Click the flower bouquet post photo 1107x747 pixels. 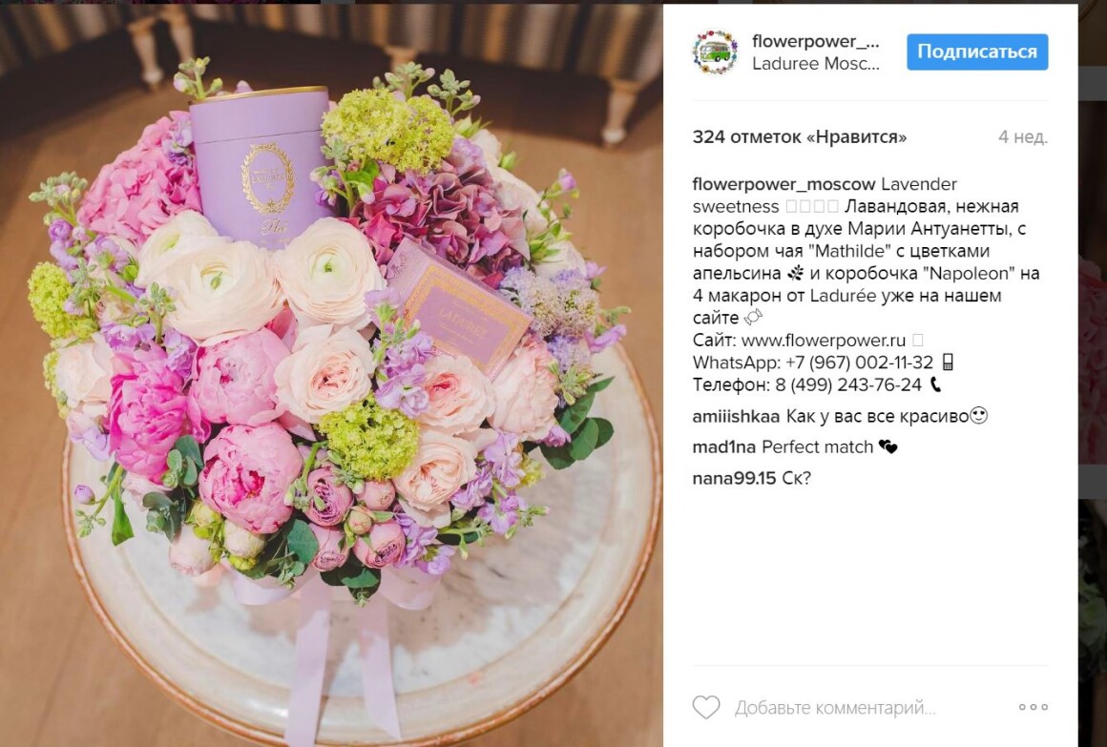[331, 375]
